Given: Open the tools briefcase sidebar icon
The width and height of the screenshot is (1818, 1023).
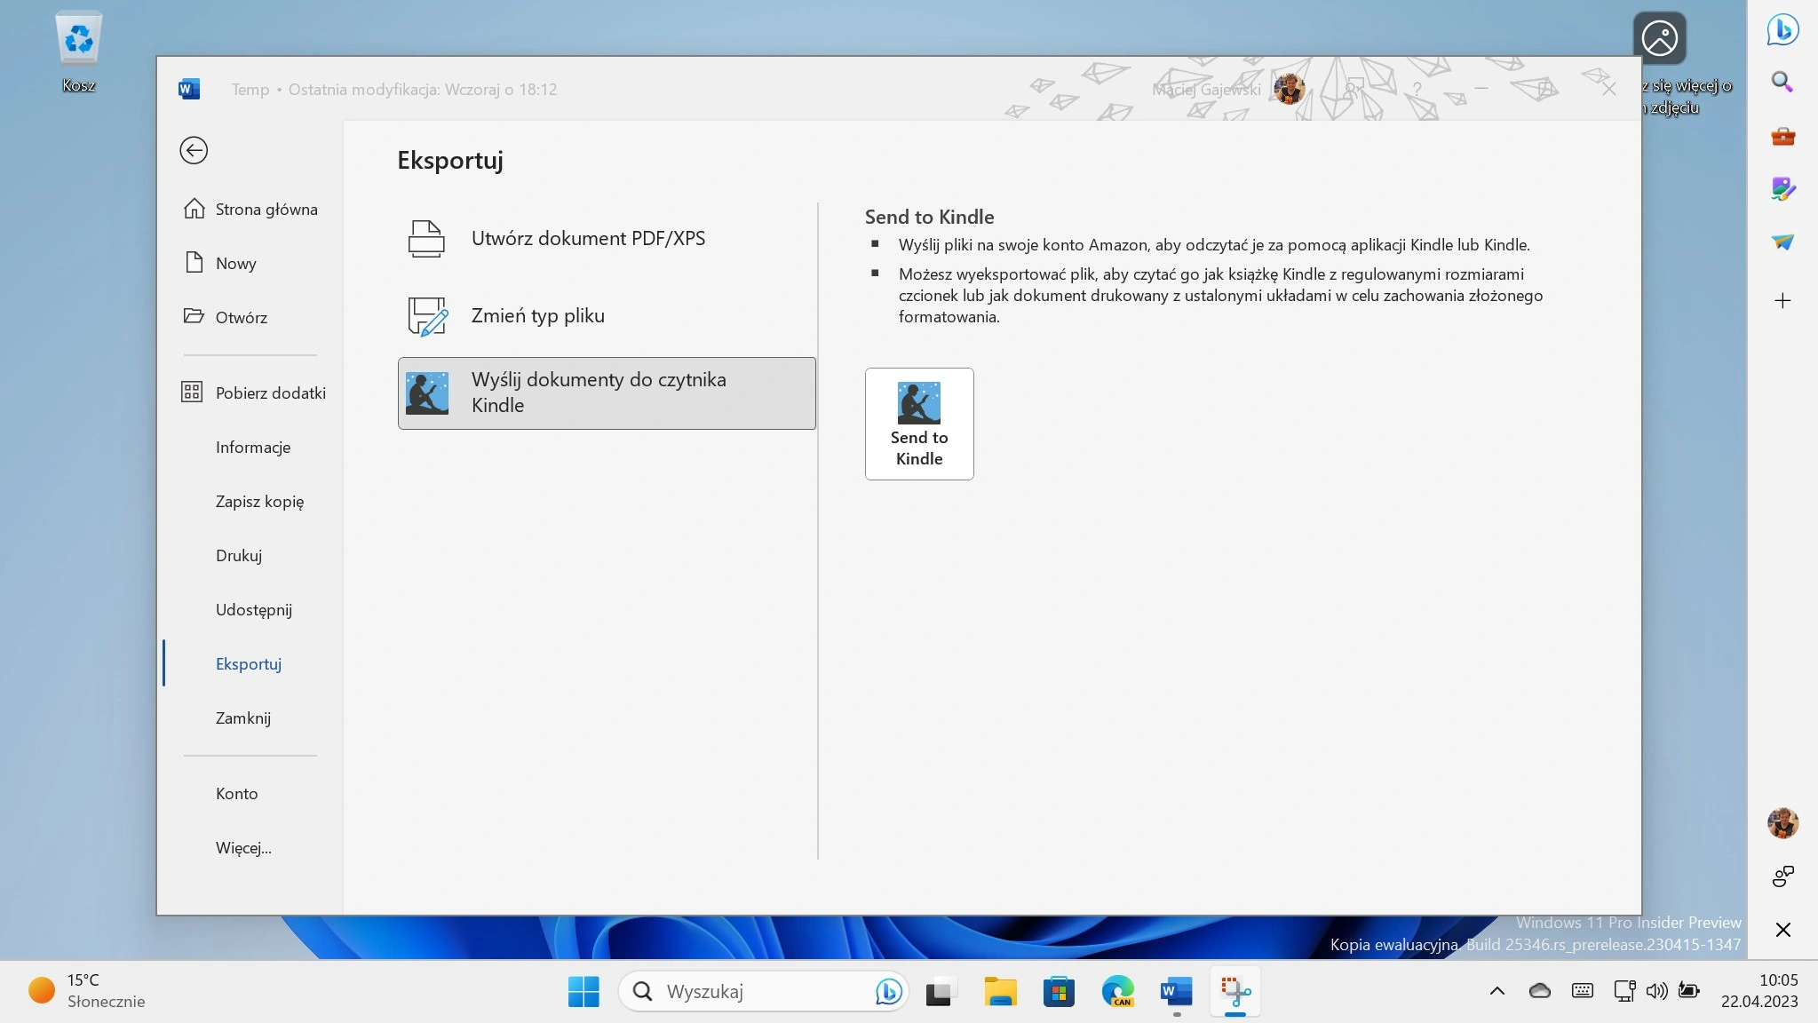Looking at the screenshot, I should pos(1782,136).
